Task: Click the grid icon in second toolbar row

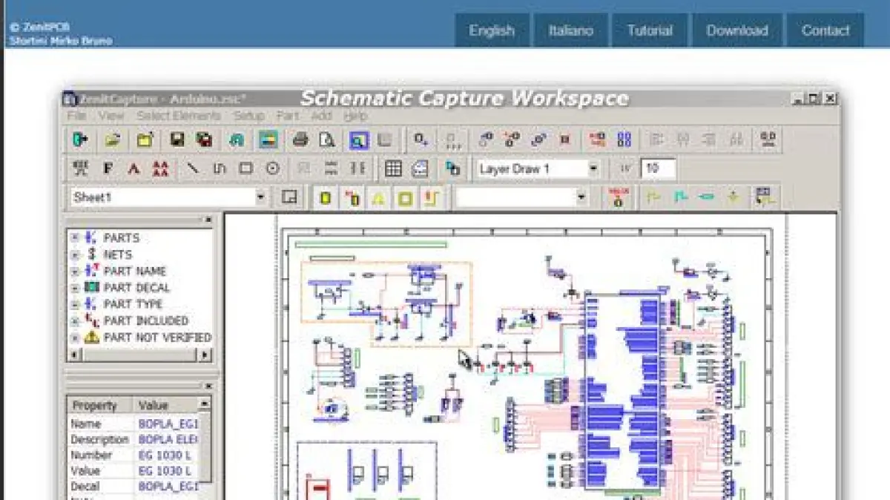Action: 393,169
